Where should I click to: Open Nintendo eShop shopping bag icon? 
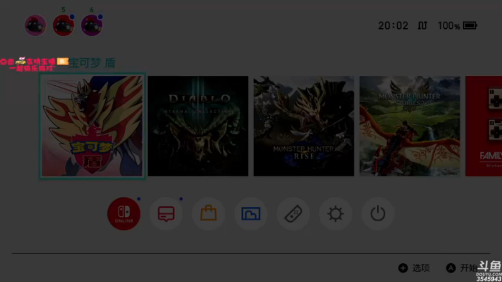[x=208, y=214]
